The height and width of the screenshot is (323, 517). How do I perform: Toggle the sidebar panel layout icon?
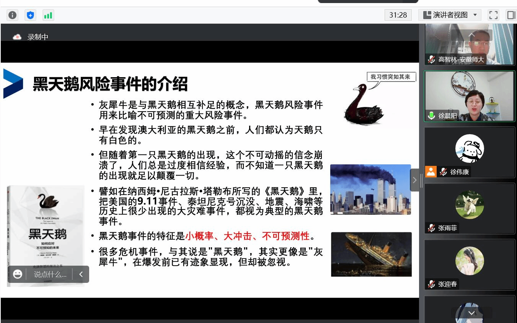tap(511, 15)
